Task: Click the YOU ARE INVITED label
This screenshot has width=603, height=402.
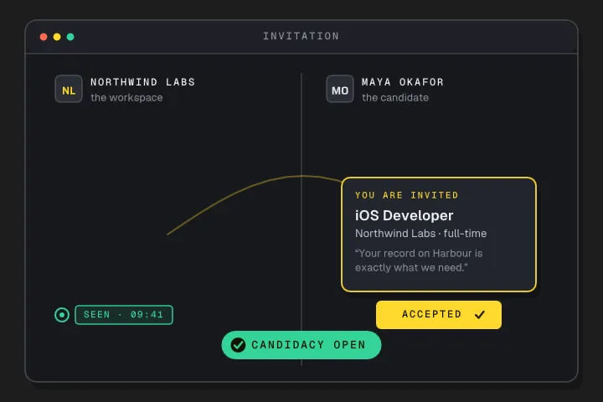Action: pyautogui.click(x=407, y=195)
